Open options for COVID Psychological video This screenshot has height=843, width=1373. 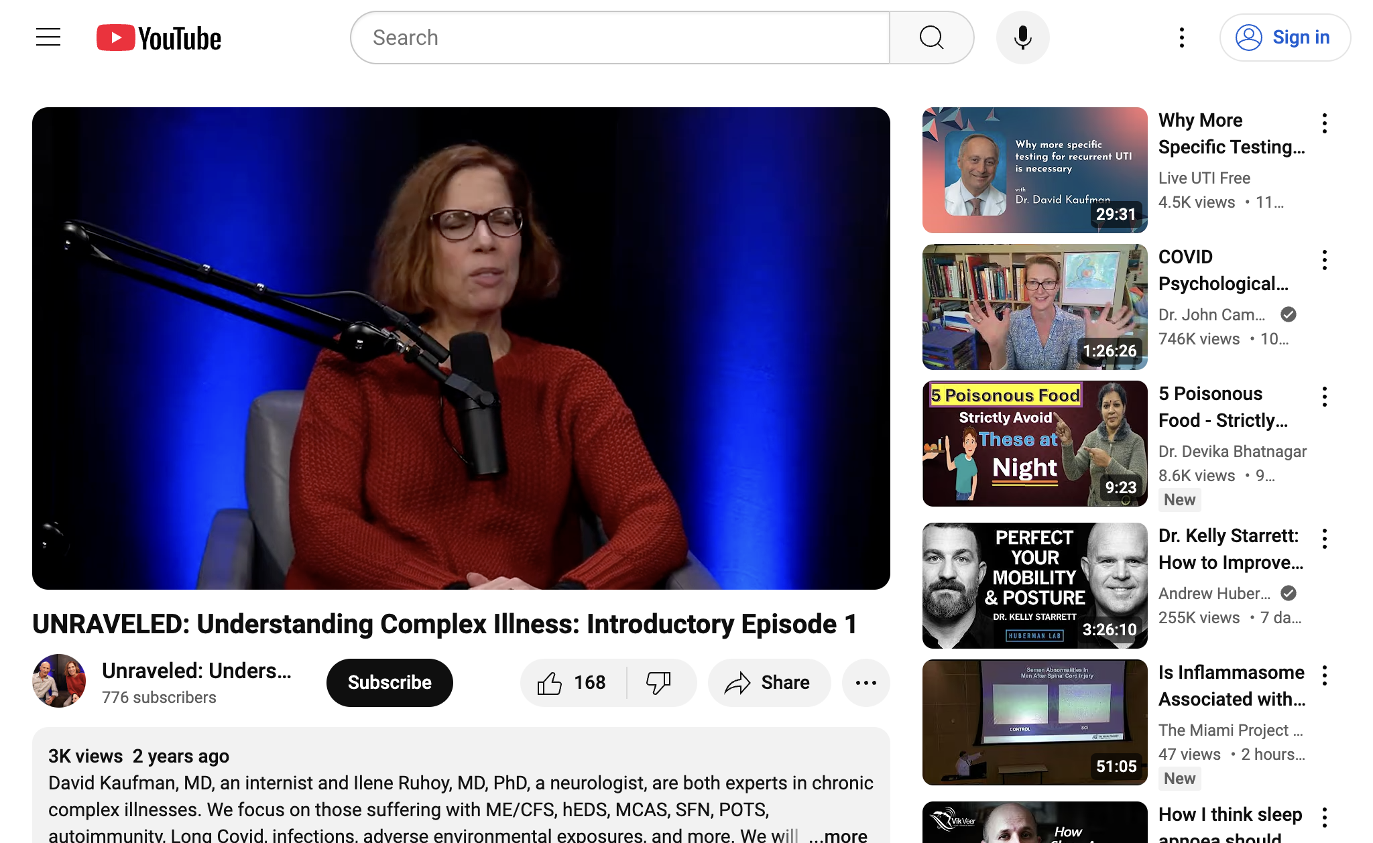[1324, 260]
